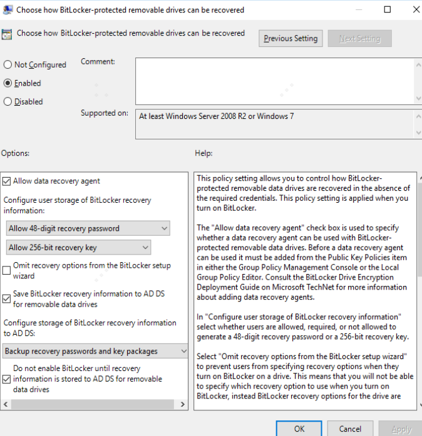Close the policy dialog with X
Image resolution: width=422 pixels, height=436 pixels.
pos(416,9)
